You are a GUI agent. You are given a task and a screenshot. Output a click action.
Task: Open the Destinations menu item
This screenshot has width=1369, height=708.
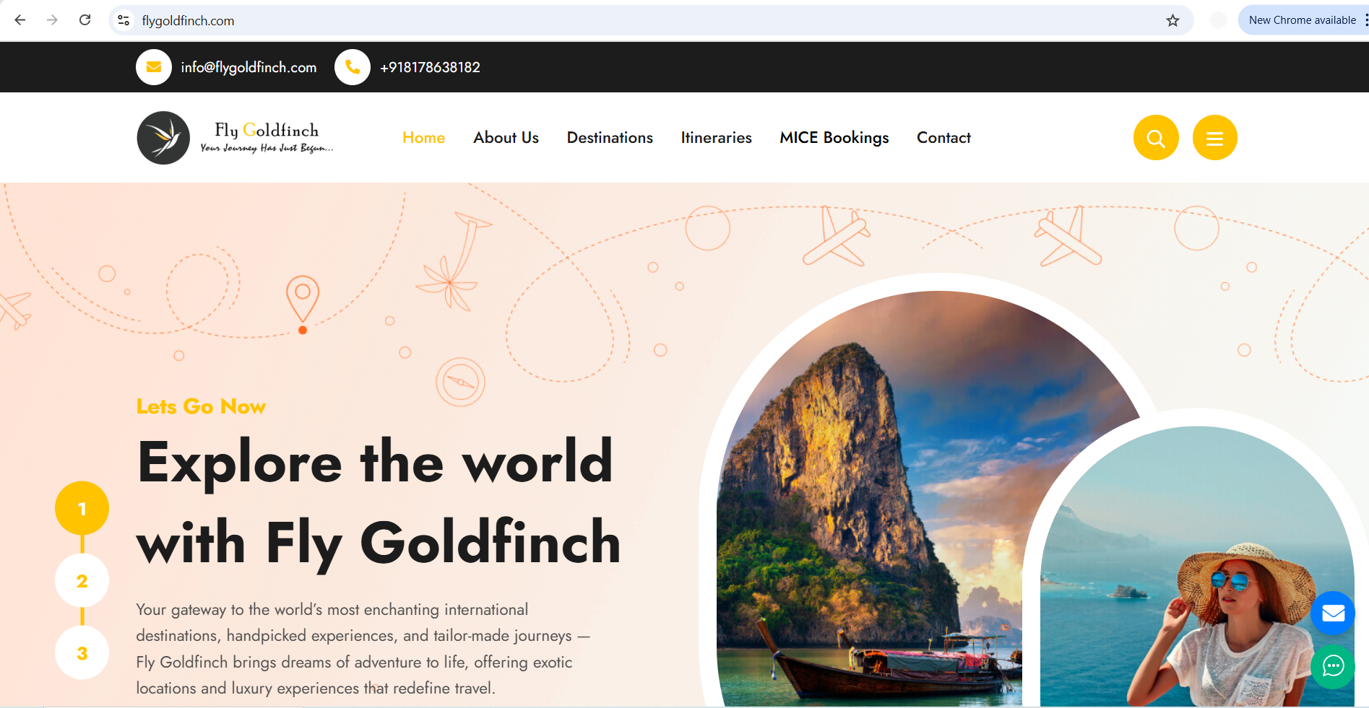click(x=610, y=138)
